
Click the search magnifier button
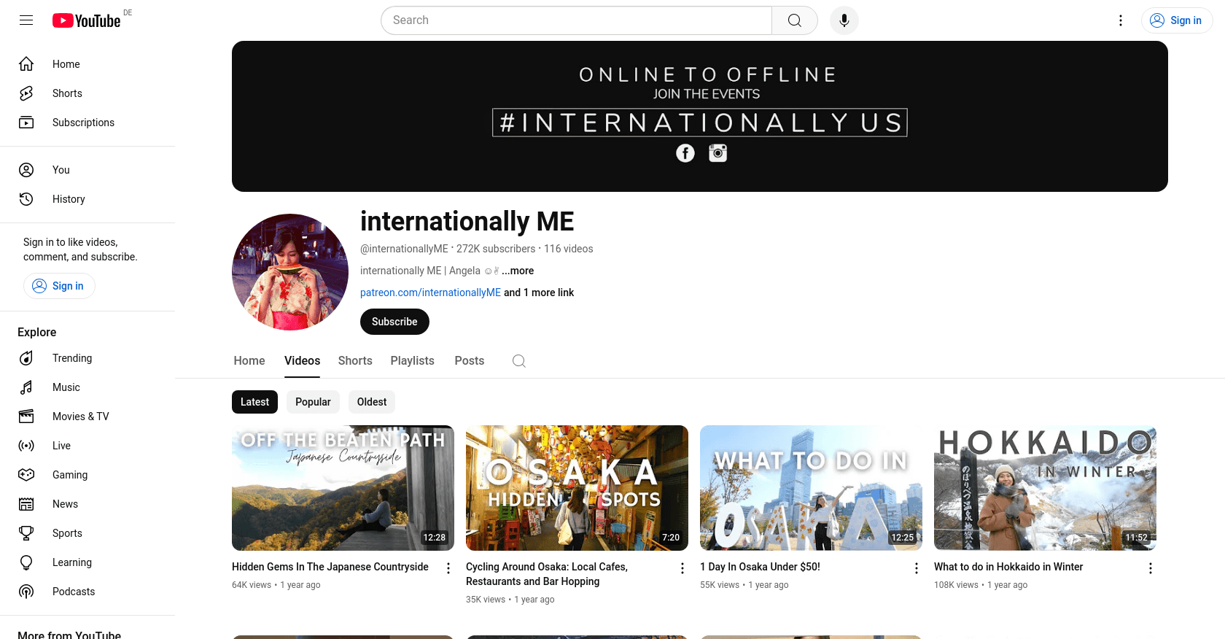[x=794, y=20]
